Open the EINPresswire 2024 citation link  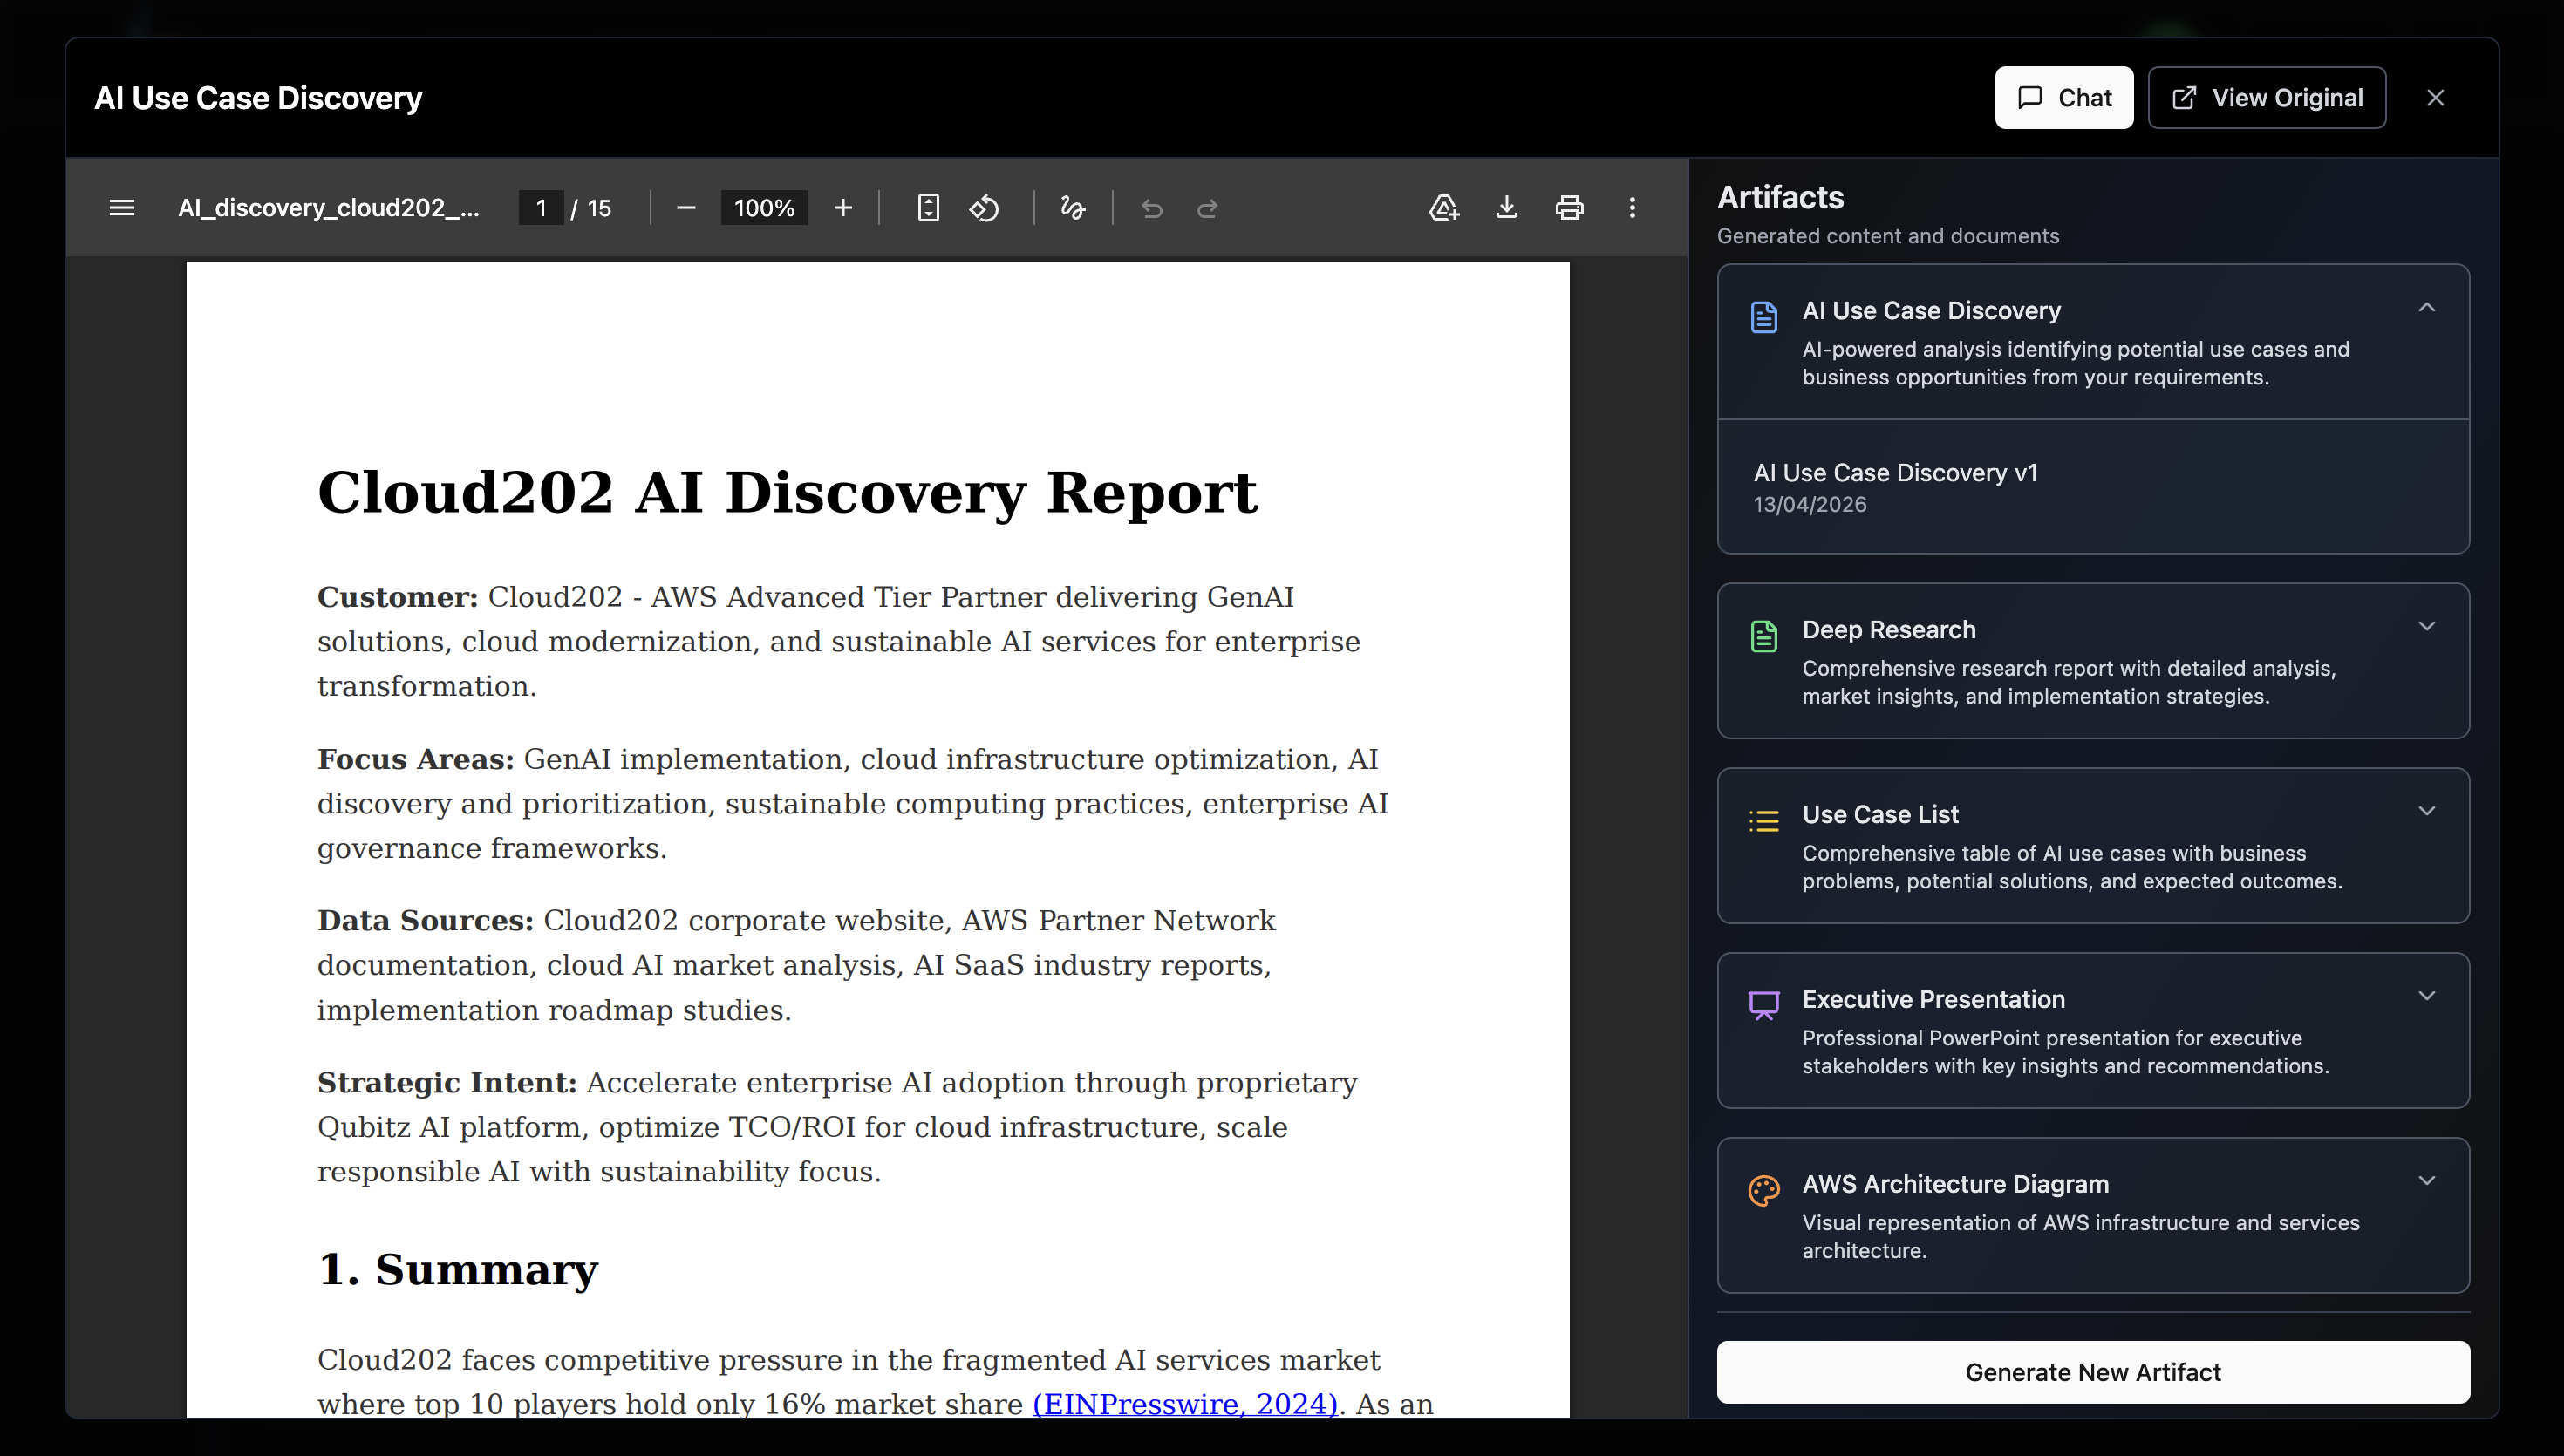1184,1404
